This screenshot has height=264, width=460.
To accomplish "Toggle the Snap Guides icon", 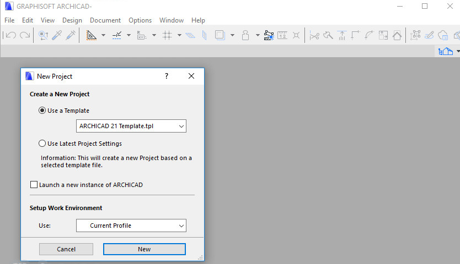I will pos(117,35).
